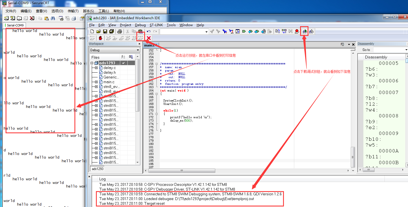The width and height of the screenshot is (408, 207).
Task: Expand the main.c node in Files tree
Action: pos(96,82)
